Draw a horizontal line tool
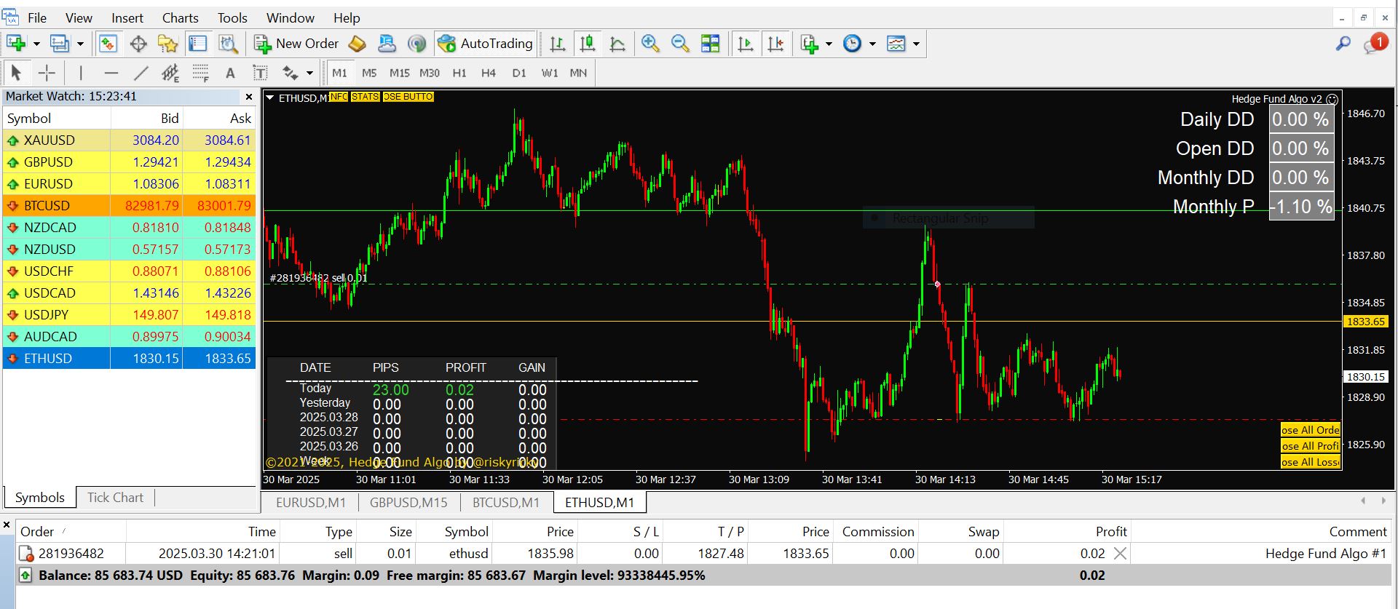This screenshot has height=609, width=1398. click(x=111, y=73)
